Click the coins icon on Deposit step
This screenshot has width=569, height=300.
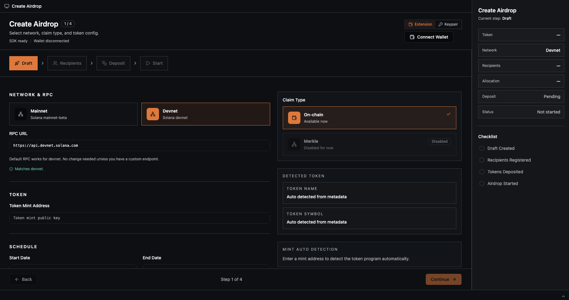pyautogui.click(x=104, y=63)
